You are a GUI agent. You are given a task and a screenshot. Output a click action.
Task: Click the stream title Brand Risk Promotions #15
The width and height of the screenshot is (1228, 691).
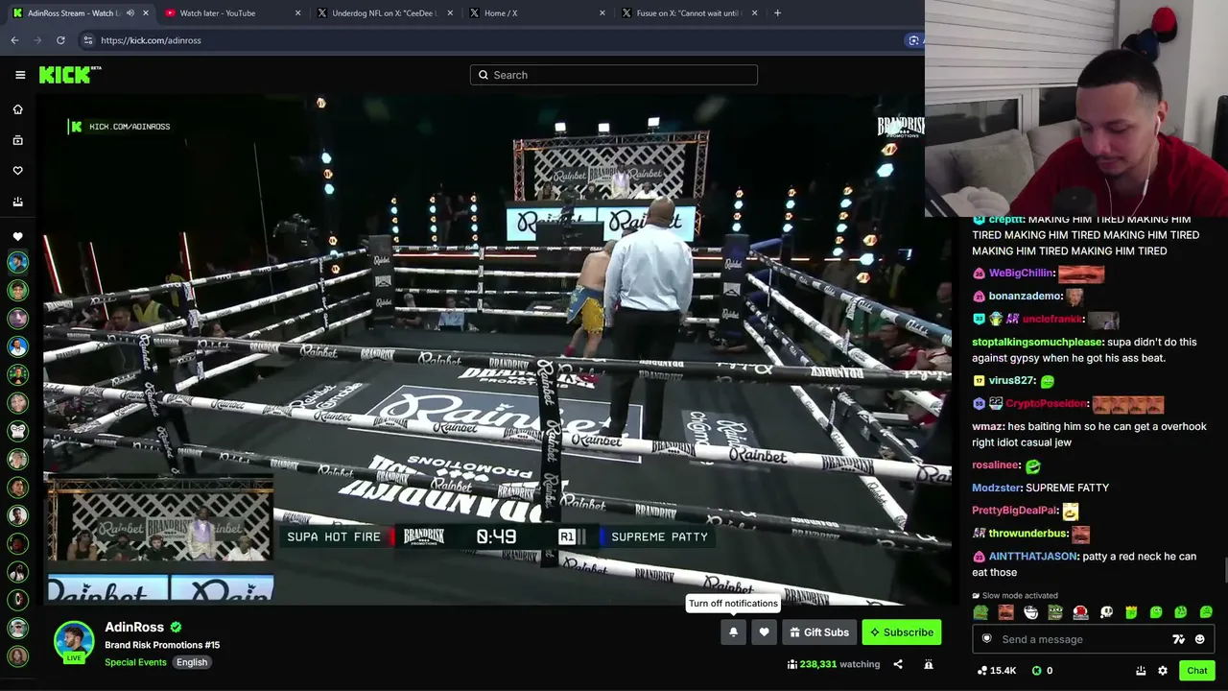pyautogui.click(x=162, y=645)
